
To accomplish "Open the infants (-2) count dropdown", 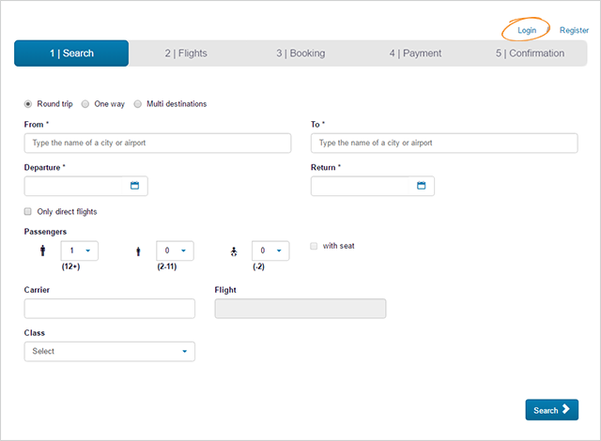I will click(270, 251).
